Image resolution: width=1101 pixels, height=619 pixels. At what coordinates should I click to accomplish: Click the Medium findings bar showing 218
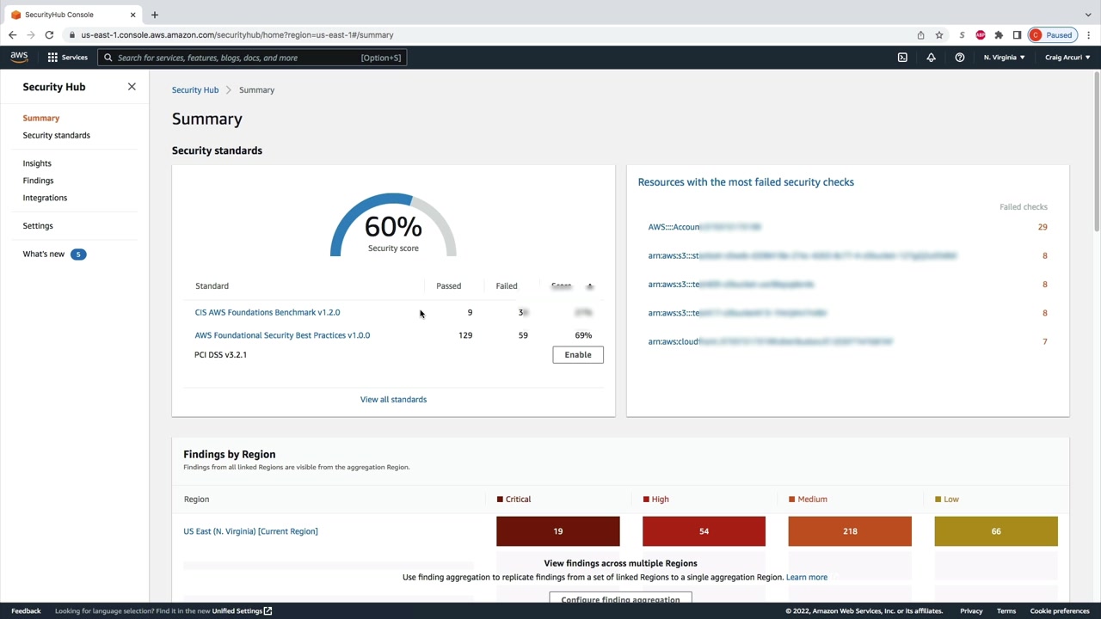(850, 531)
